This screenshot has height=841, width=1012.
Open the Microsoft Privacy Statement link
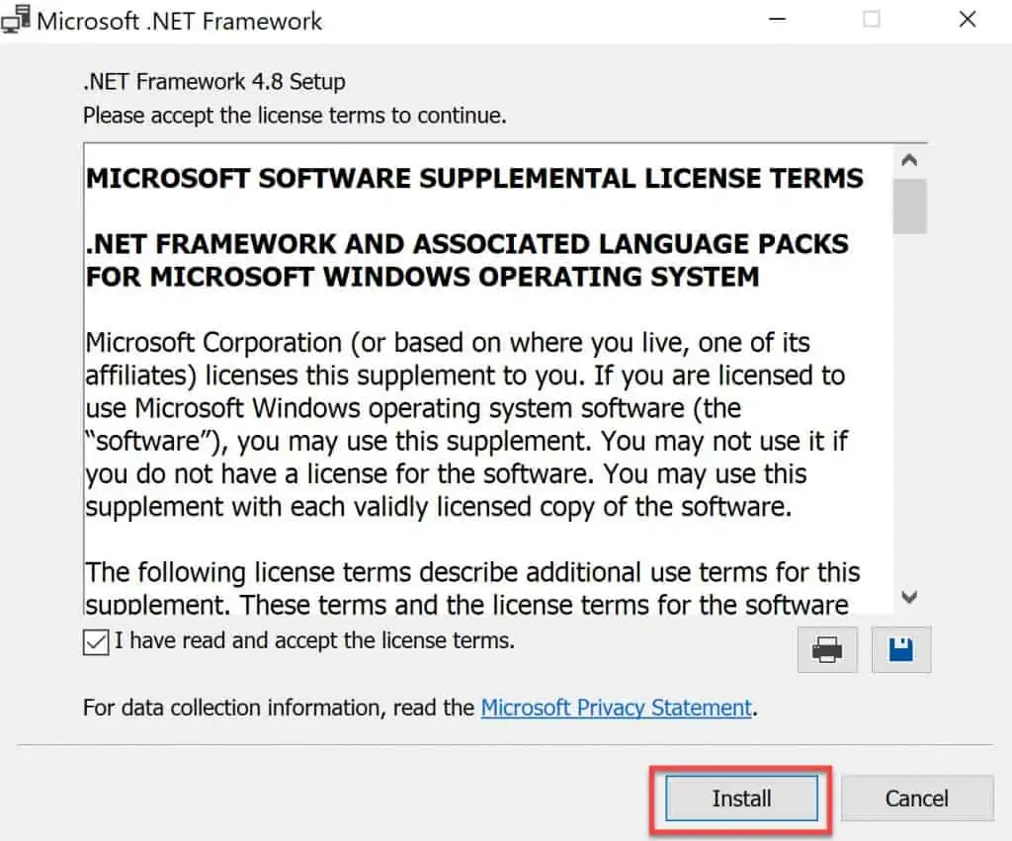617,708
